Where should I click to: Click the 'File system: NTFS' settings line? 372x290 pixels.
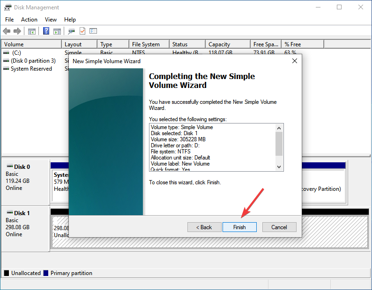click(171, 152)
